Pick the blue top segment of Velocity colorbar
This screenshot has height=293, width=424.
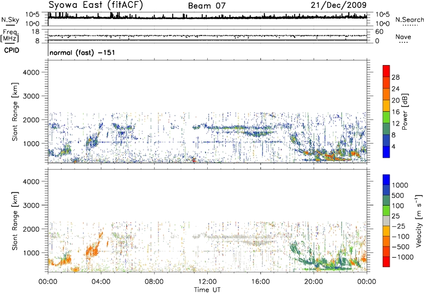386,180
